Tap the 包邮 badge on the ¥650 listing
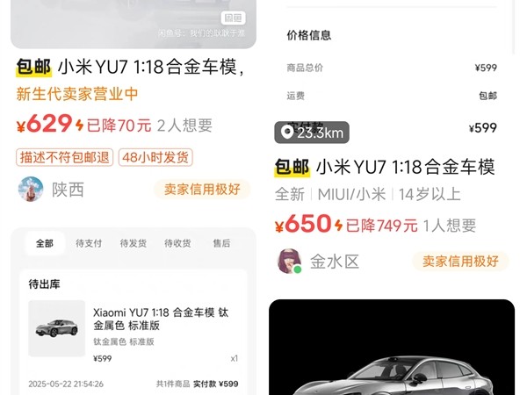 pyautogui.click(x=292, y=167)
